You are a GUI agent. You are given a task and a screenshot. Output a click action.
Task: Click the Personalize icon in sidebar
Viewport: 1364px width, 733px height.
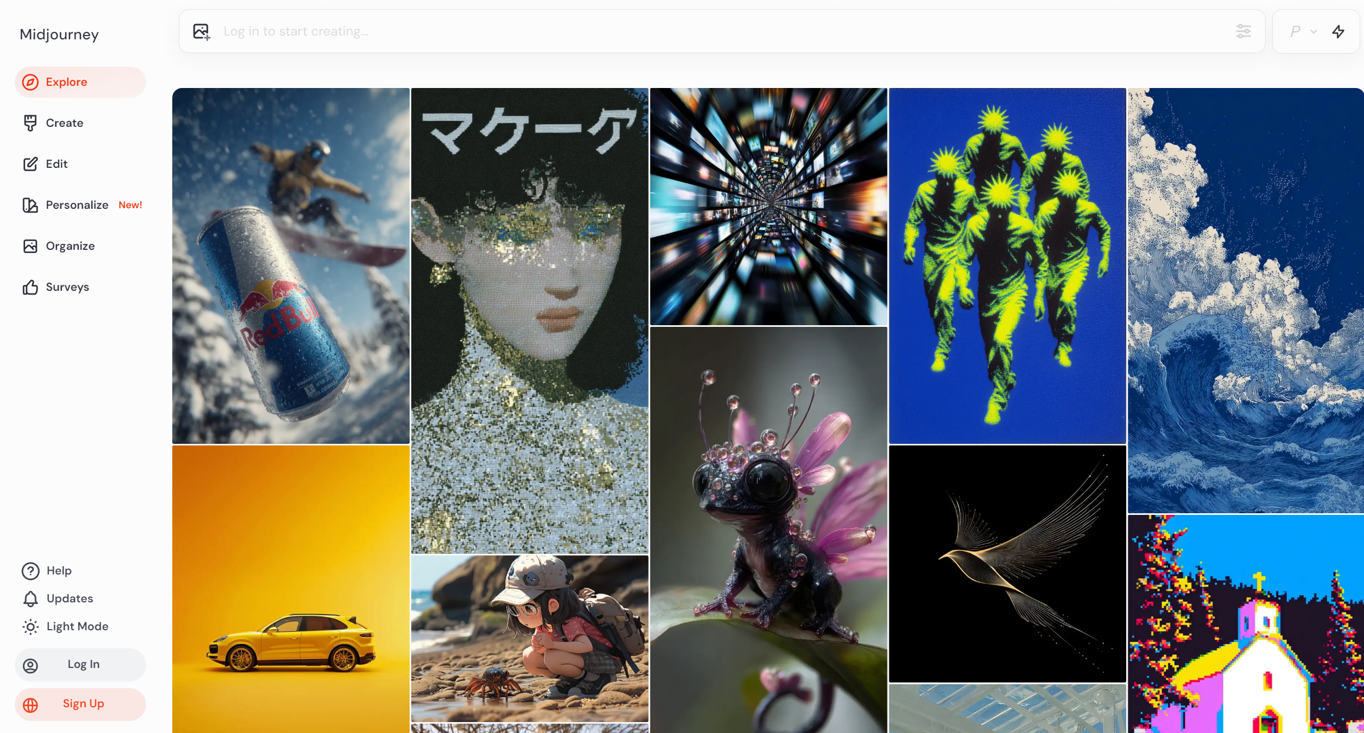30,205
